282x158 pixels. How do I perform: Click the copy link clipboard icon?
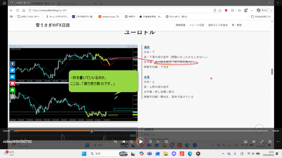point(12,97)
